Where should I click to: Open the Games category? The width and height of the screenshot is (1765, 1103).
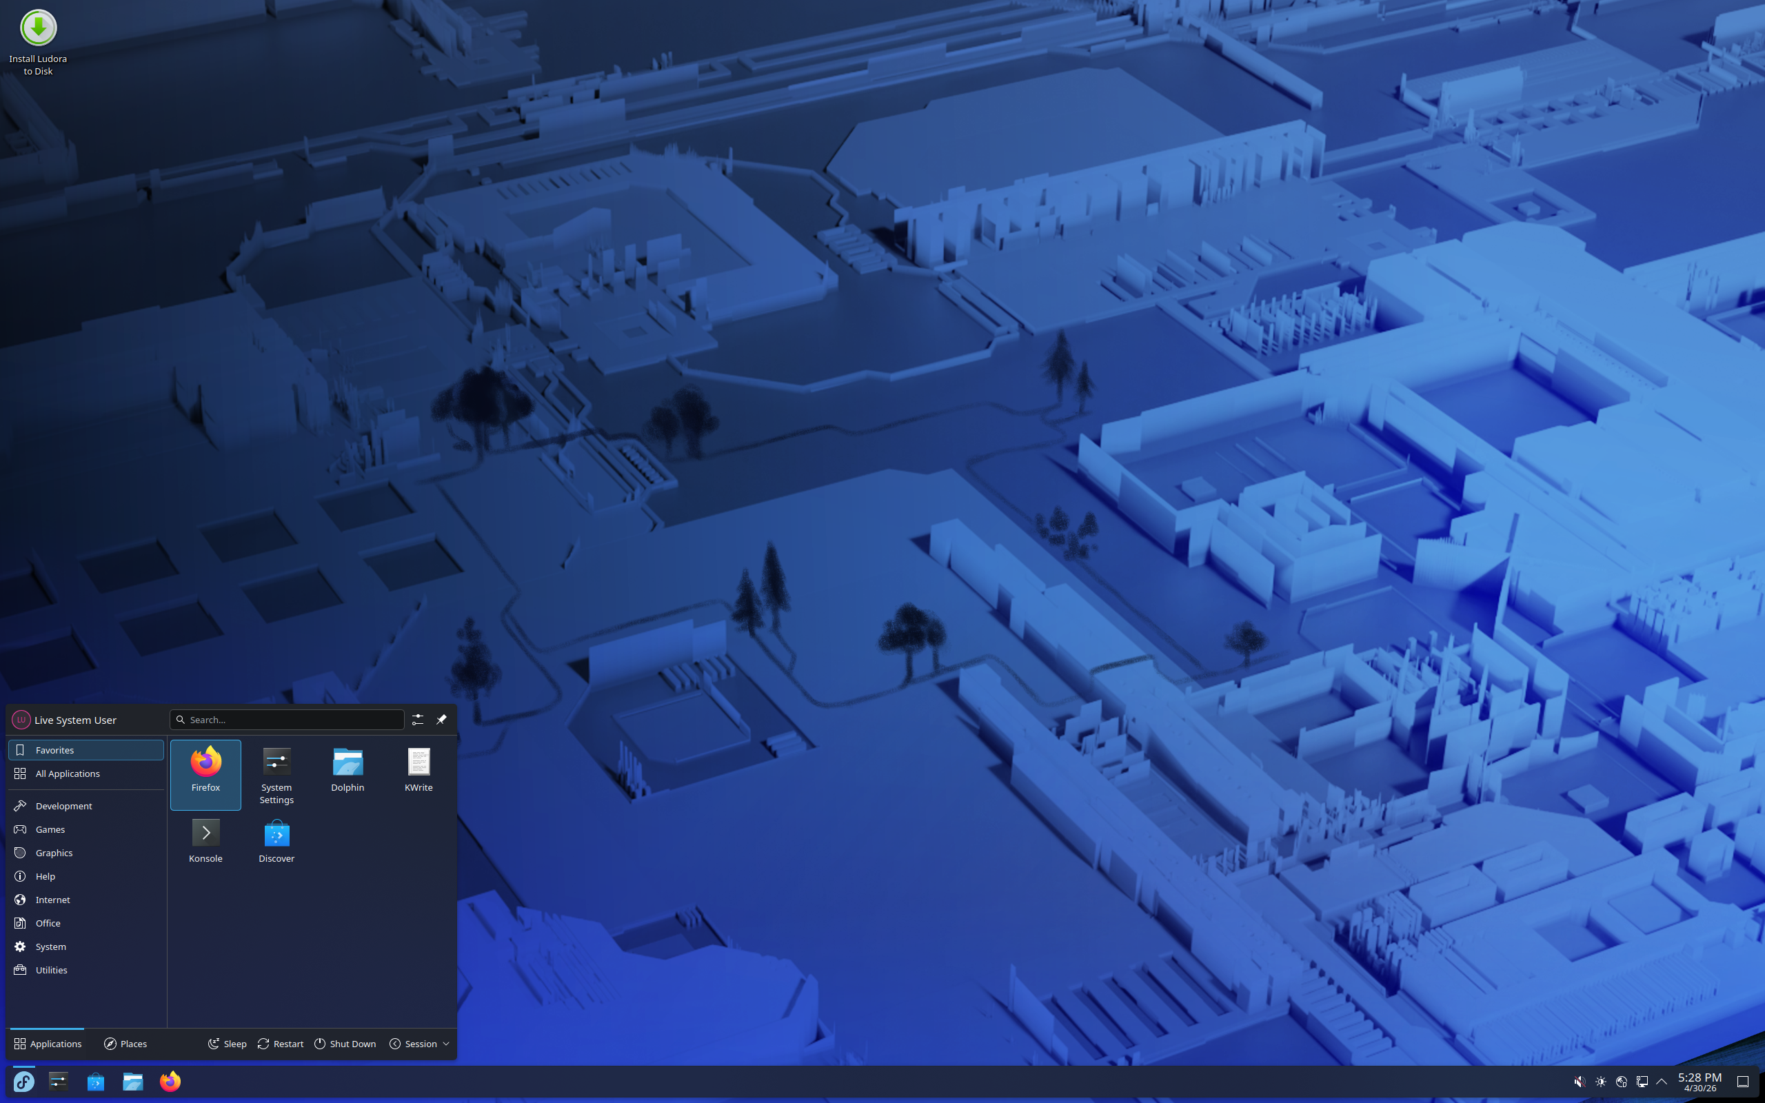coord(86,829)
